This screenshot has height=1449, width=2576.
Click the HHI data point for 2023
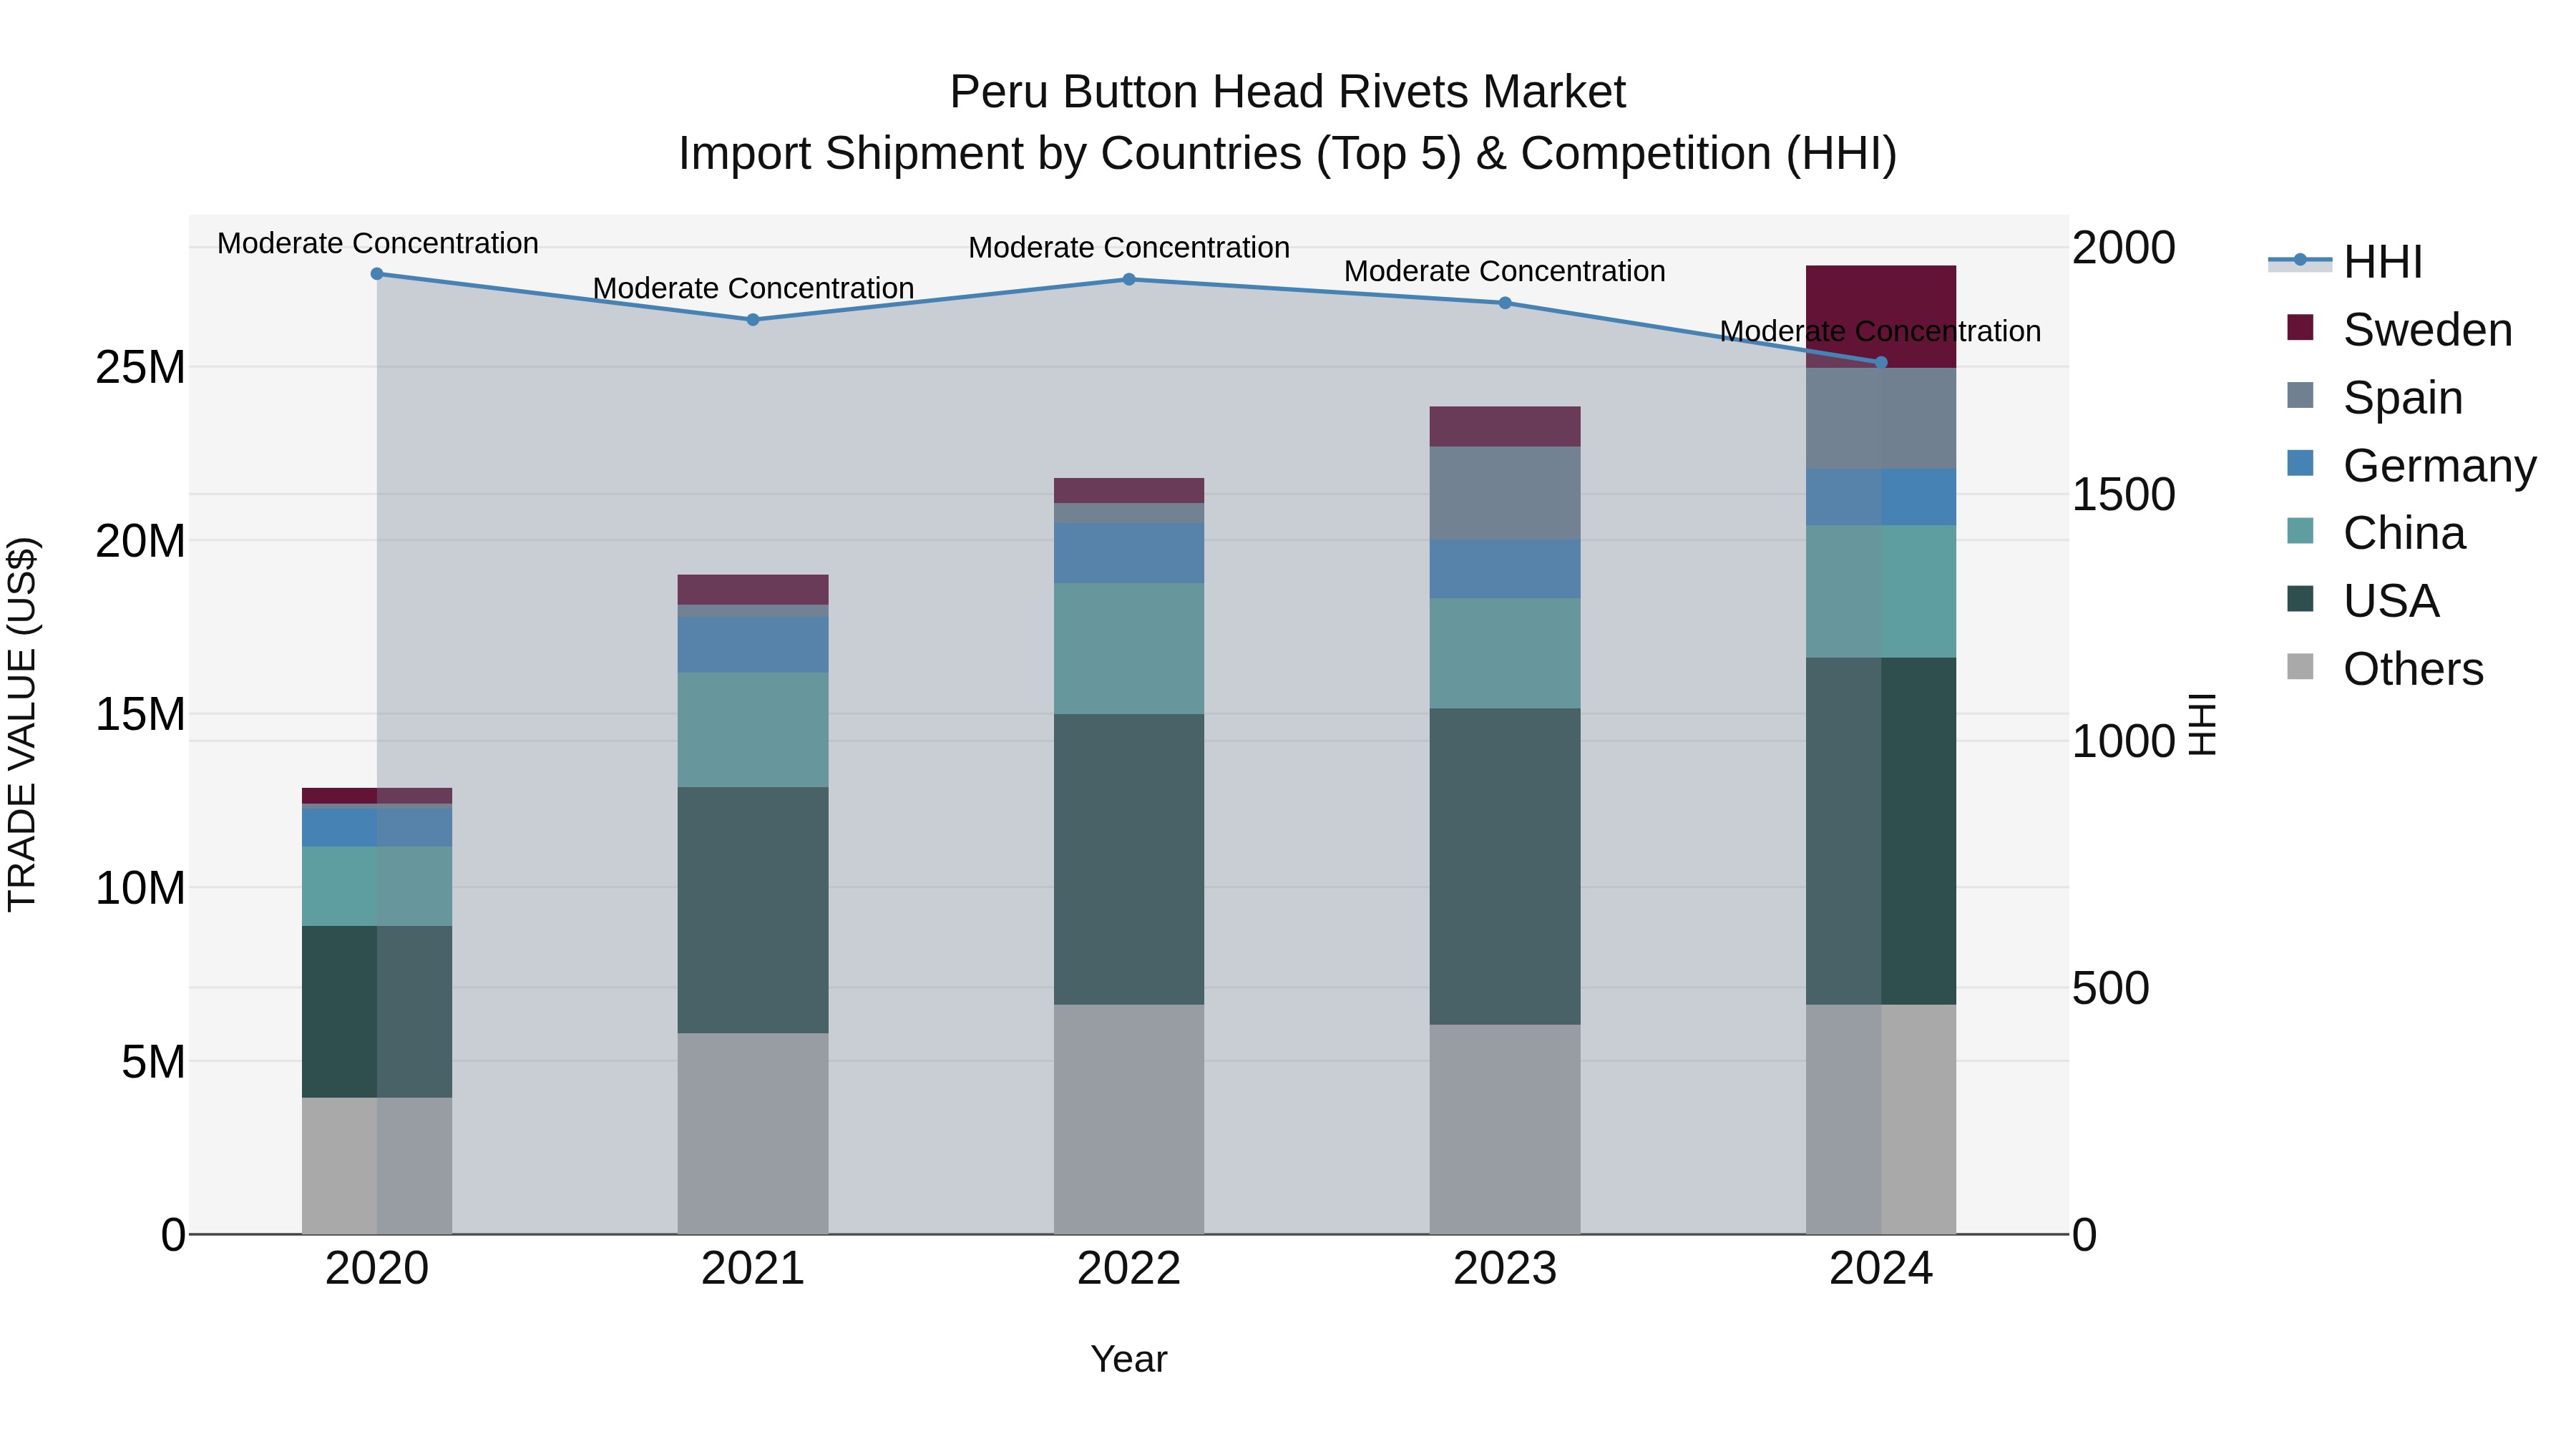pyautogui.click(x=1505, y=303)
